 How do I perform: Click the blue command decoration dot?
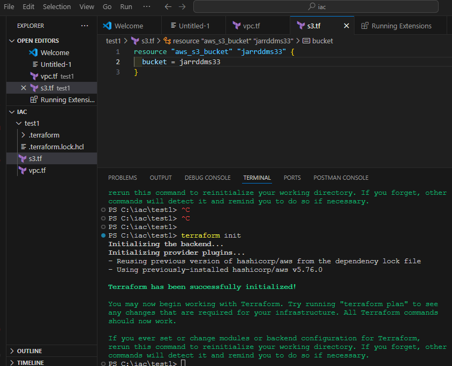pos(103,235)
